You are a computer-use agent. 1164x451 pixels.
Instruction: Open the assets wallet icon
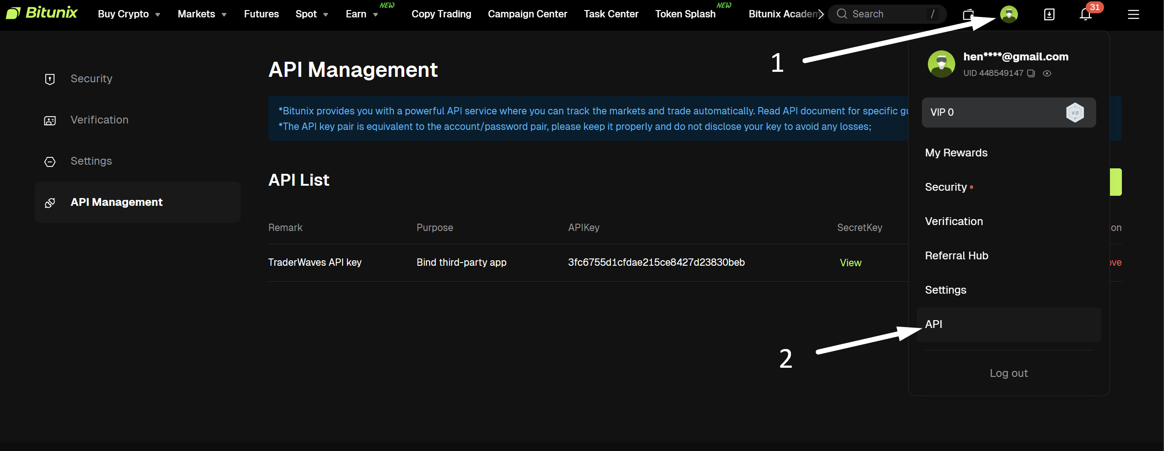[968, 14]
